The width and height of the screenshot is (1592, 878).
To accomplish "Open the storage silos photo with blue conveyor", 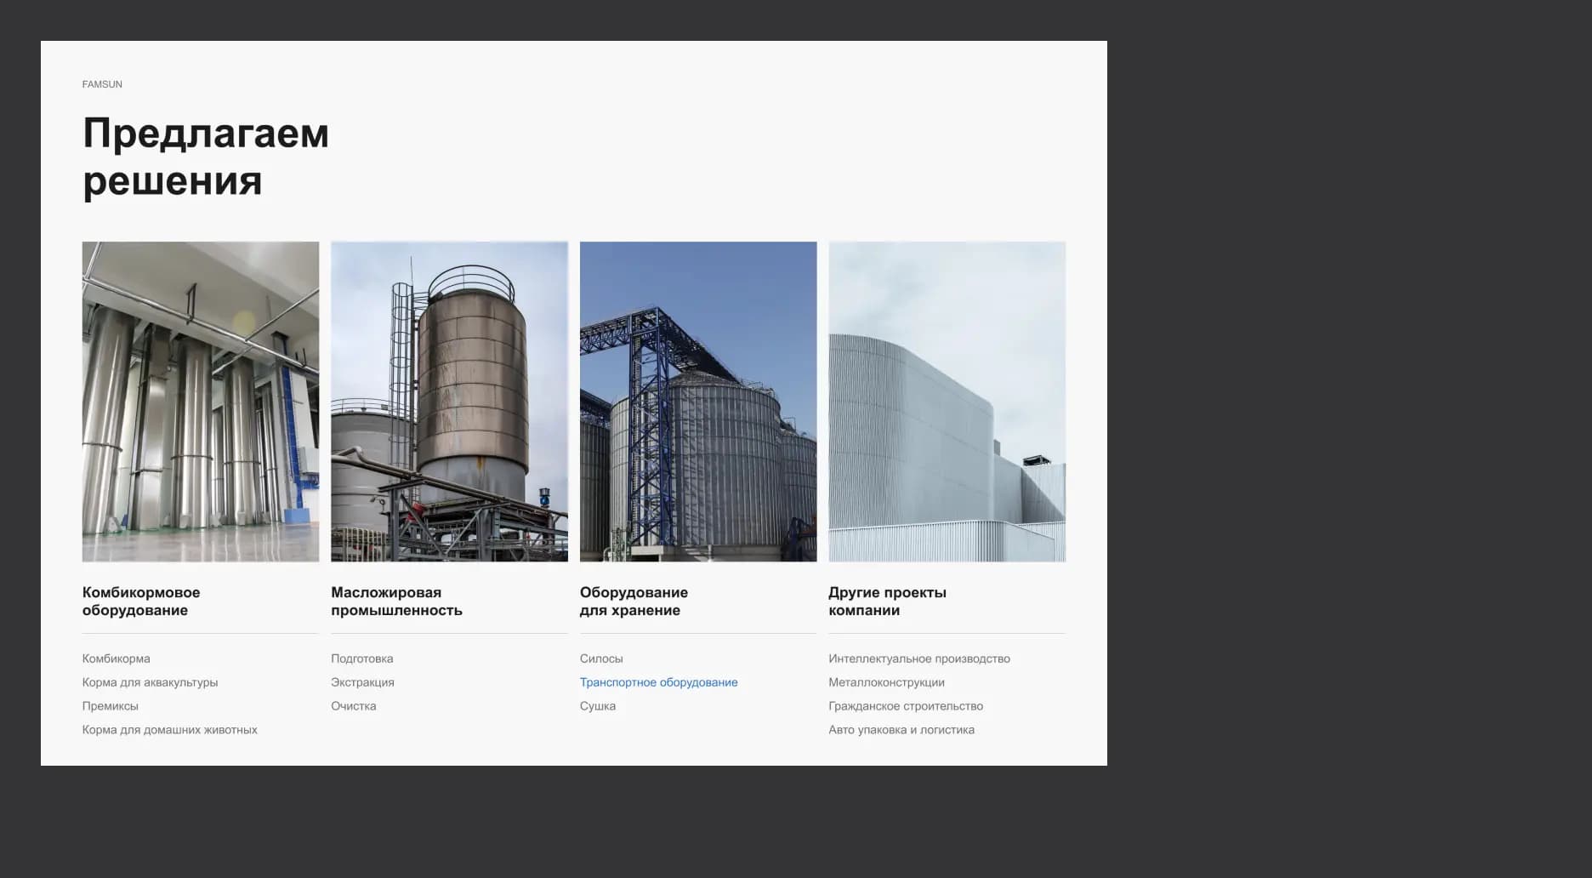I will click(x=698, y=402).
